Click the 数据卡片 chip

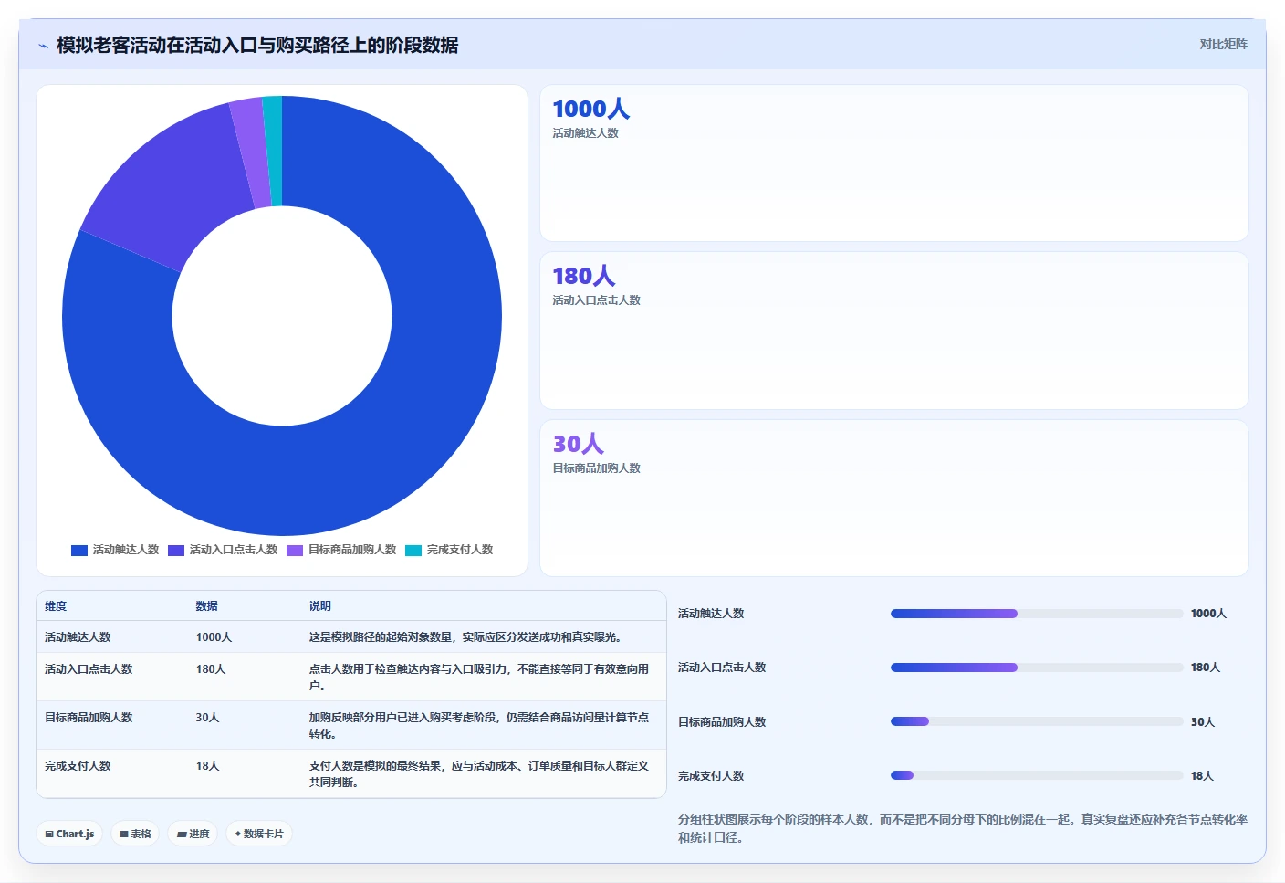259,834
